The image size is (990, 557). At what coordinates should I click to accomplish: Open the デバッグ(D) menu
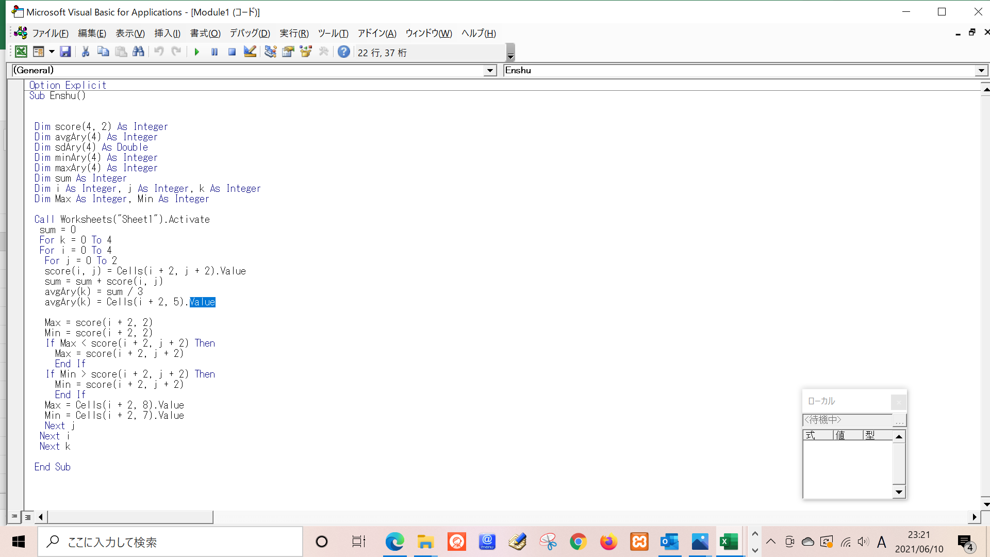tap(250, 34)
